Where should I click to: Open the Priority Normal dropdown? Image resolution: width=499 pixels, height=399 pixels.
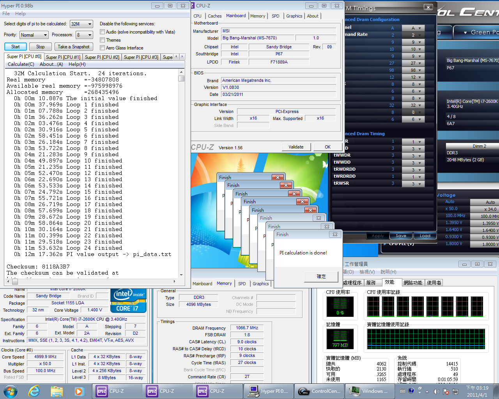point(34,35)
